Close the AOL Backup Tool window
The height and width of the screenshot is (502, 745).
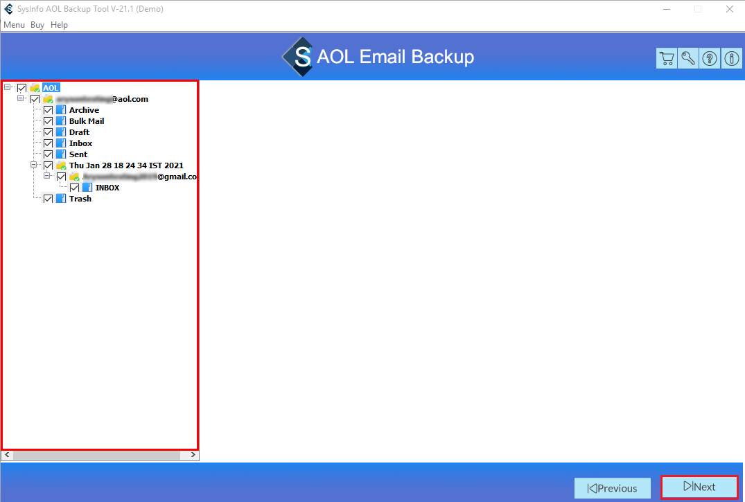coord(729,9)
